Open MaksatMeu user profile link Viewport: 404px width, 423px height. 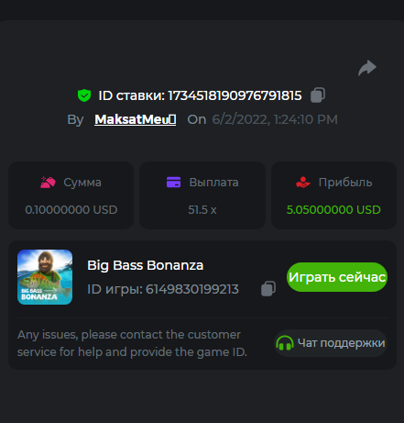[x=136, y=119]
